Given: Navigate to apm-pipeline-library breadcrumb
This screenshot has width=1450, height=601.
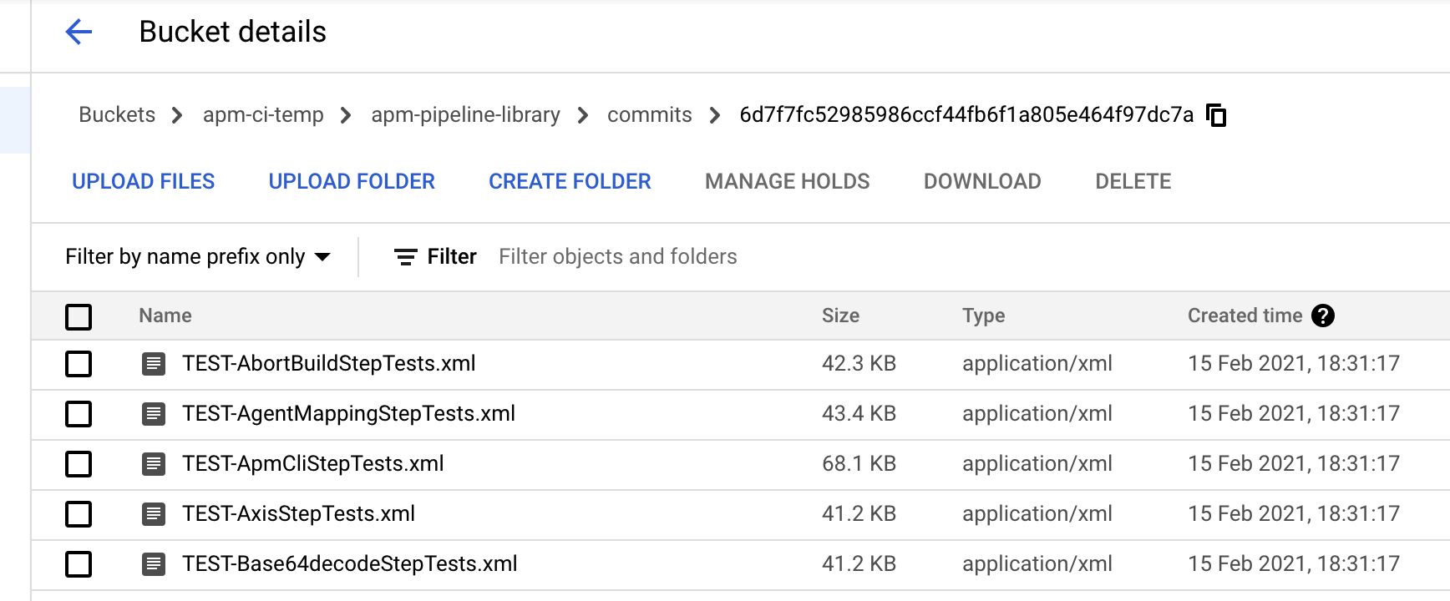Looking at the screenshot, I should click(x=465, y=115).
